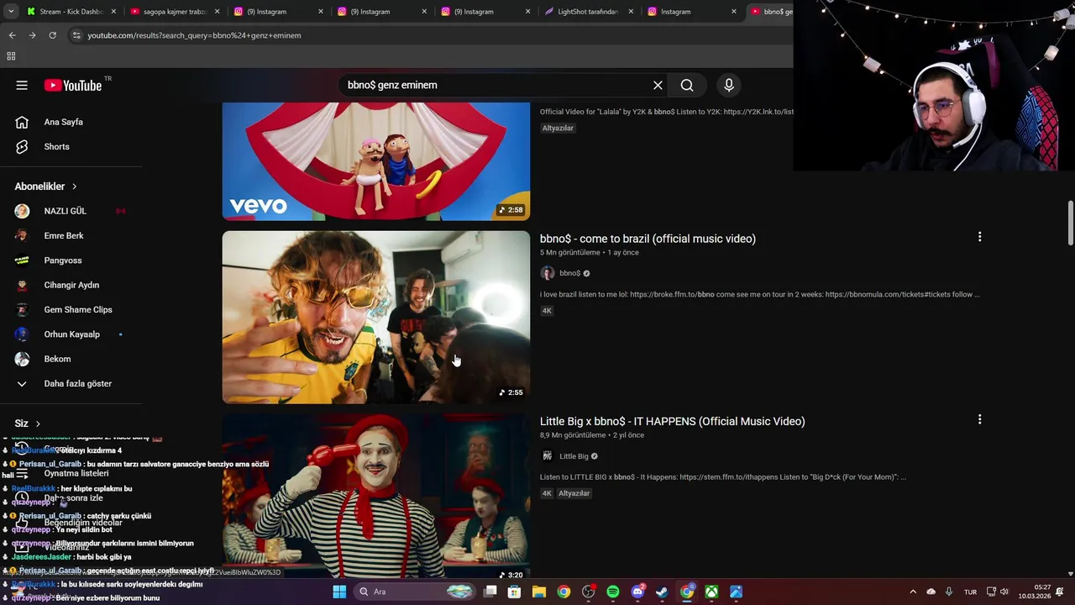Click the YouTube logo

(x=73, y=85)
